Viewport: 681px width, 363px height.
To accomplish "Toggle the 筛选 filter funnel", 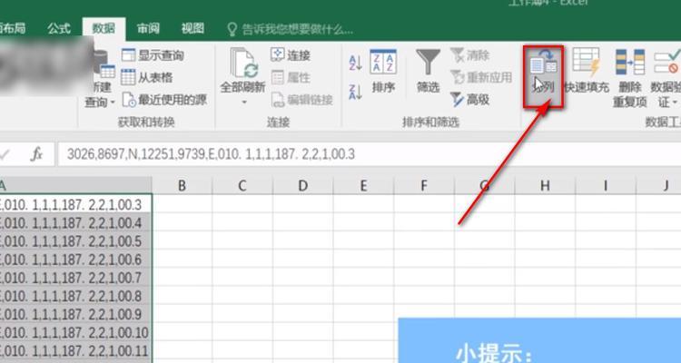I will point(429,72).
